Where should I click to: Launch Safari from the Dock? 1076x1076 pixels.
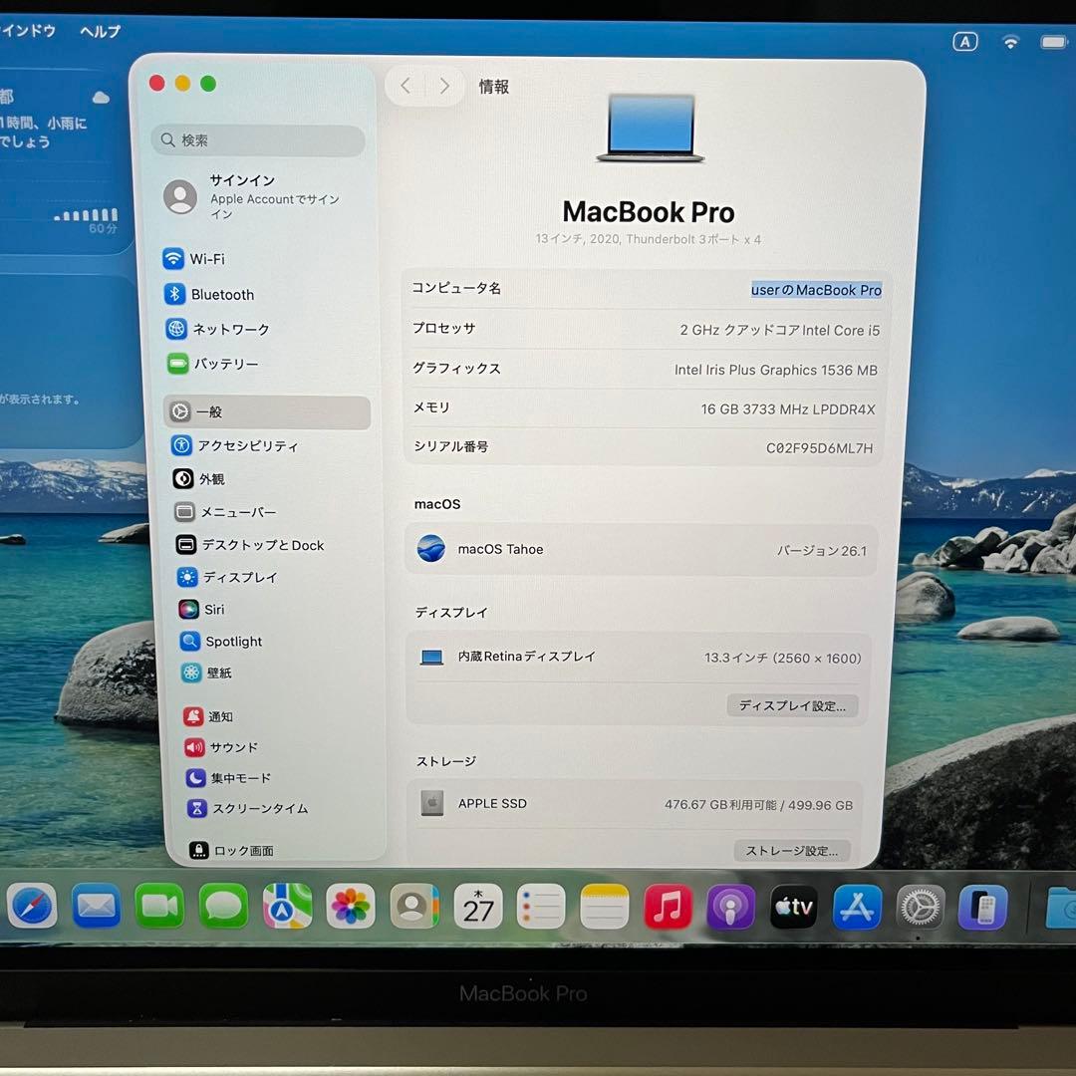(32, 907)
